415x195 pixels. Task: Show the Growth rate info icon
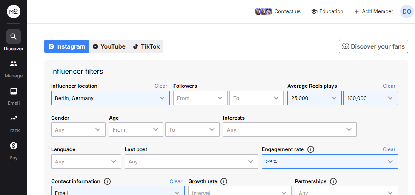tap(224, 181)
